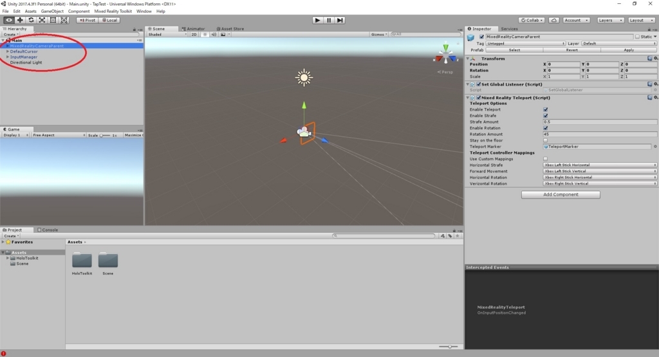Screen dimensions: 659x357
Task: Click the GameObject cube icon in Inspector
Action: click(470, 38)
